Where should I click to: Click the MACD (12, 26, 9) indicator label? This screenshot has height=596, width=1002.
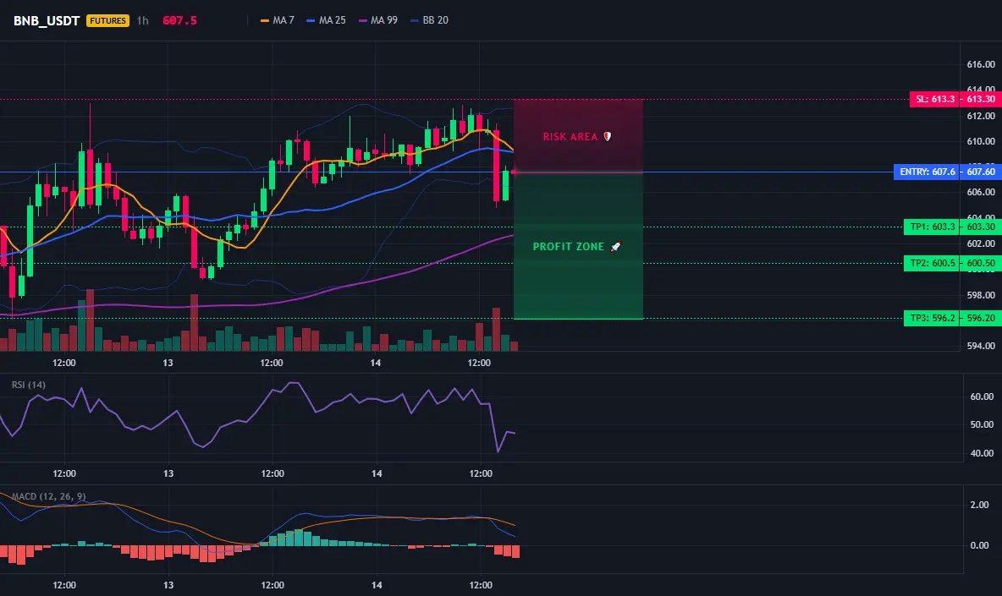[x=48, y=496]
